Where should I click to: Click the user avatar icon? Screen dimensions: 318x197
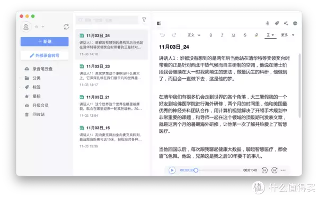point(26,26)
